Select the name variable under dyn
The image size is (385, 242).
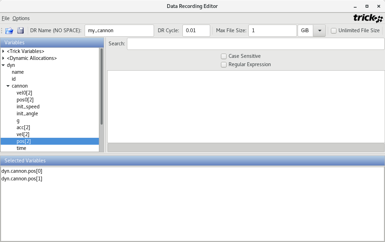click(18, 72)
